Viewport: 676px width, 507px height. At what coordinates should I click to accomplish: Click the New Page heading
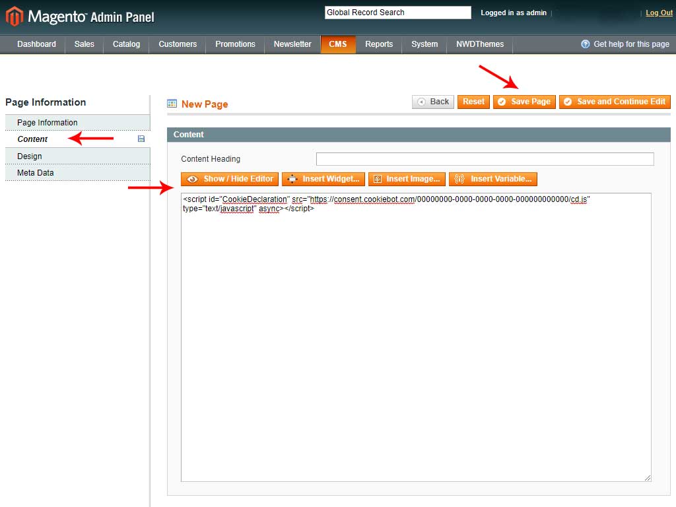click(205, 104)
